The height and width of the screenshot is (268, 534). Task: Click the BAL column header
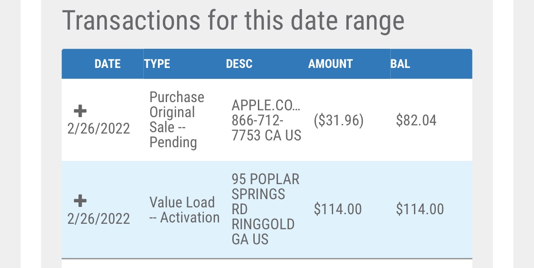coord(400,64)
